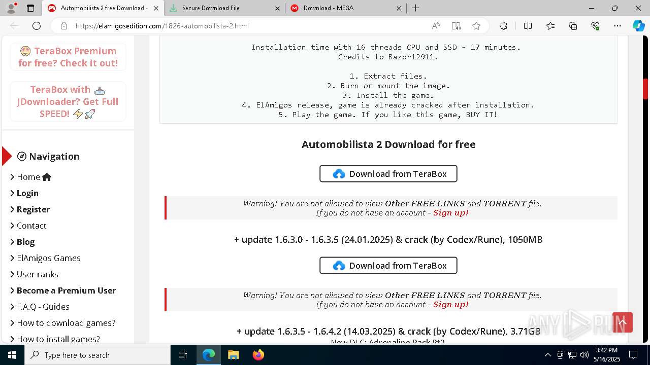Click update 1.6.3.5 - 1.6.4.2 text line
The image size is (650, 365).
388,332
